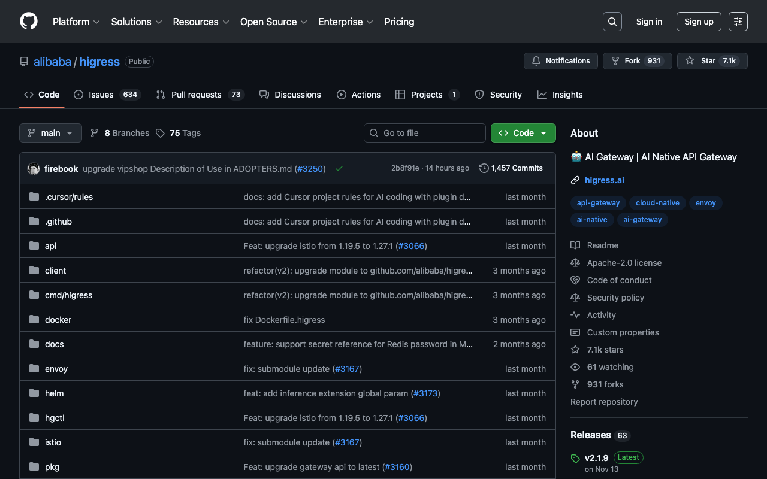
Task: Click the Sign up button
Action: pyautogui.click(x=699, y=22)
